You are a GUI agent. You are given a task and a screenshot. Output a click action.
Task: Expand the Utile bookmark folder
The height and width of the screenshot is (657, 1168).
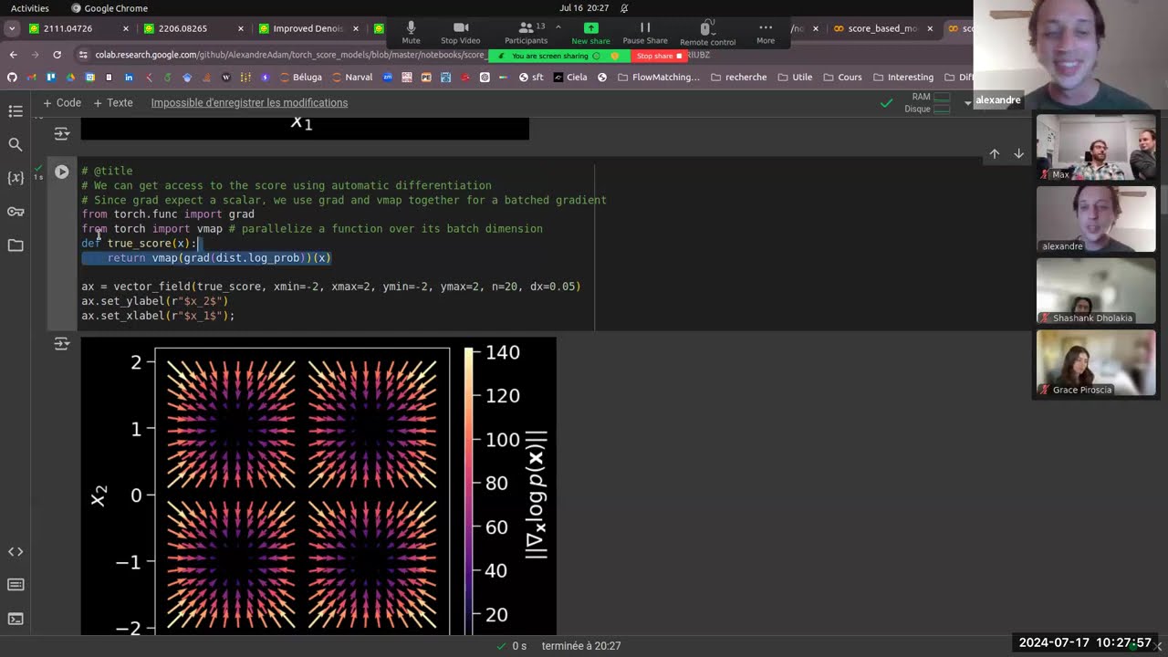click(x=794, y=78)
